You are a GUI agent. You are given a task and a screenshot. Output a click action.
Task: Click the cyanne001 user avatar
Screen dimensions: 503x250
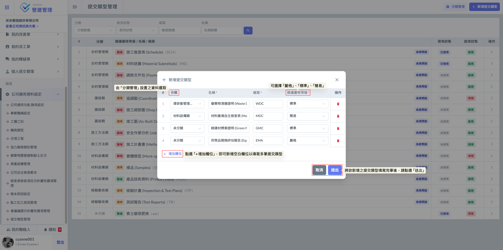point(8,242)
